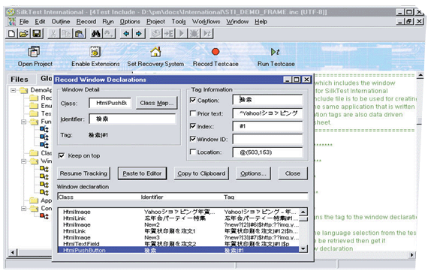The image size is (431, 274).
Task: Collapse the DemoAp root tree node
Action: (x=13, y=90)
